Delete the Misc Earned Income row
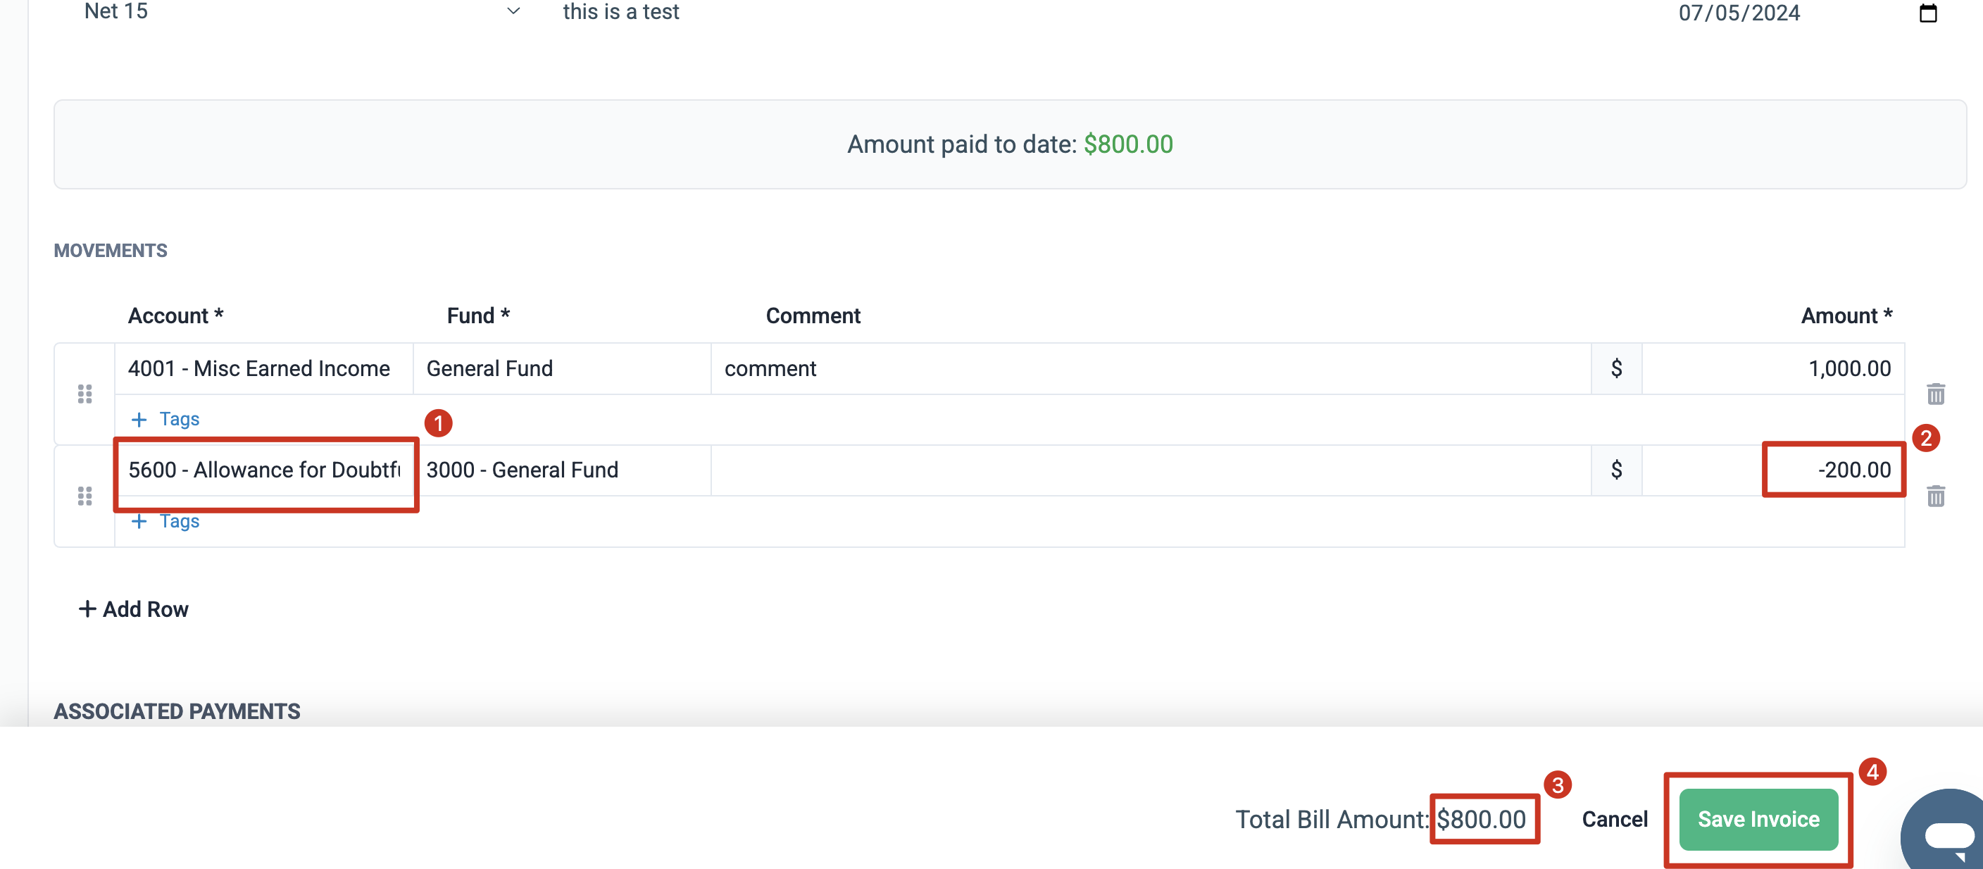 [1935, 394]
